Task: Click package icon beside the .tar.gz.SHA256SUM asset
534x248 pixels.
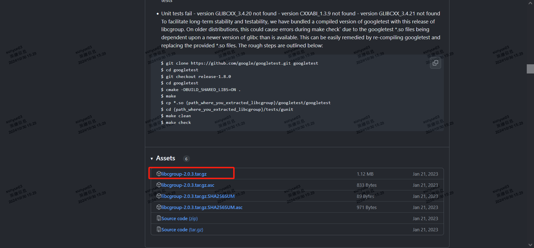Action: tap(159, 196)
